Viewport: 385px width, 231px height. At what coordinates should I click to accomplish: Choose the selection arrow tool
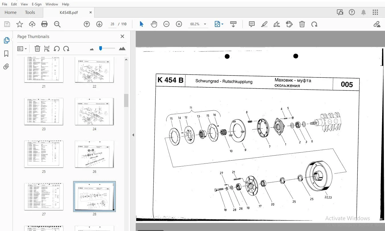[141, 24]
